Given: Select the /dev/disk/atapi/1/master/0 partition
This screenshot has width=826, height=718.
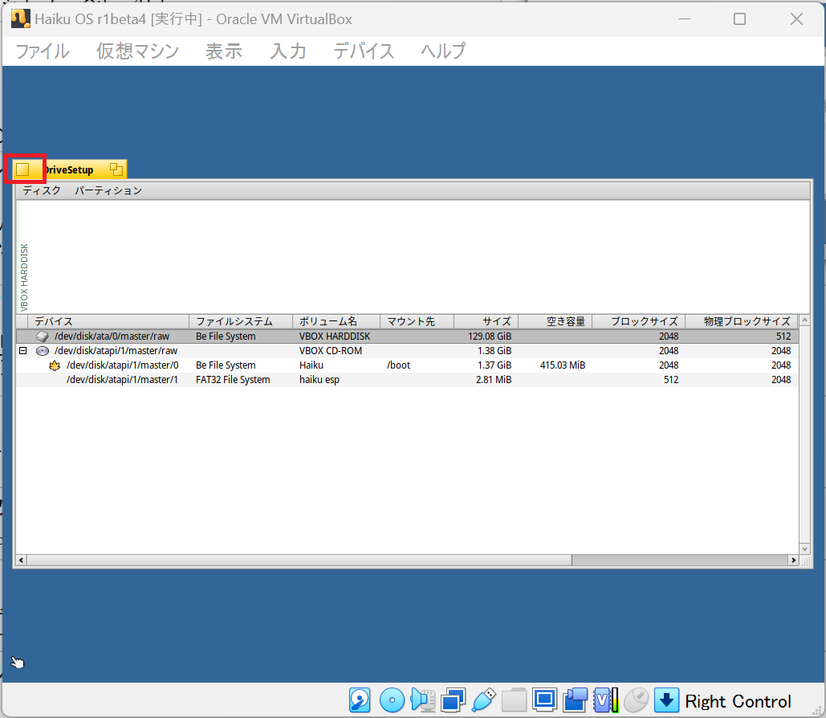Looking at the screenshot, I should (407, 365).
